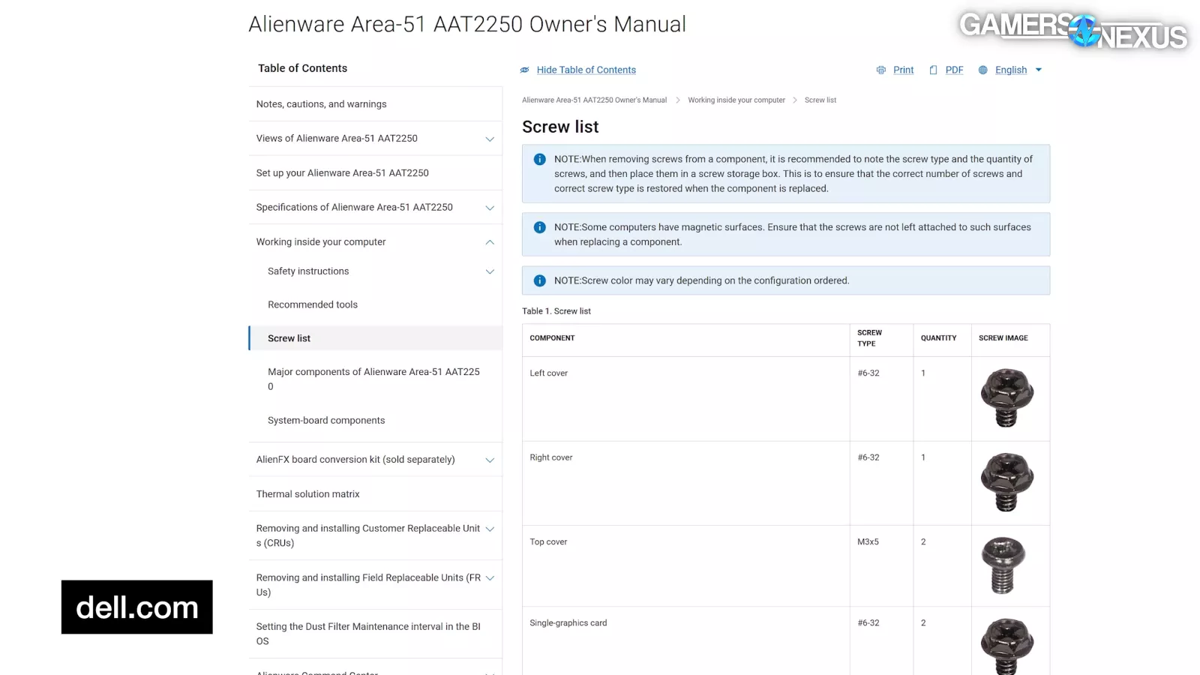Open Recommended tools in table of contents
This screenshot has width=1200, height=675.
pyautogui.click(x=313, y=304)
